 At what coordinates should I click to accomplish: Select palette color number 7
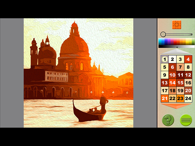point(180,67)
